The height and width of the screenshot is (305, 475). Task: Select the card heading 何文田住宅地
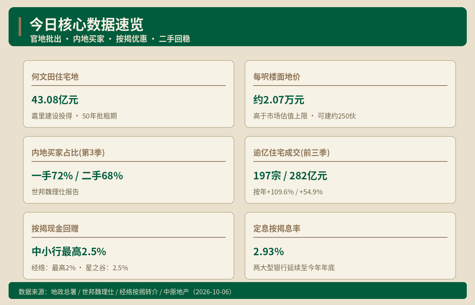click(55, 77)
